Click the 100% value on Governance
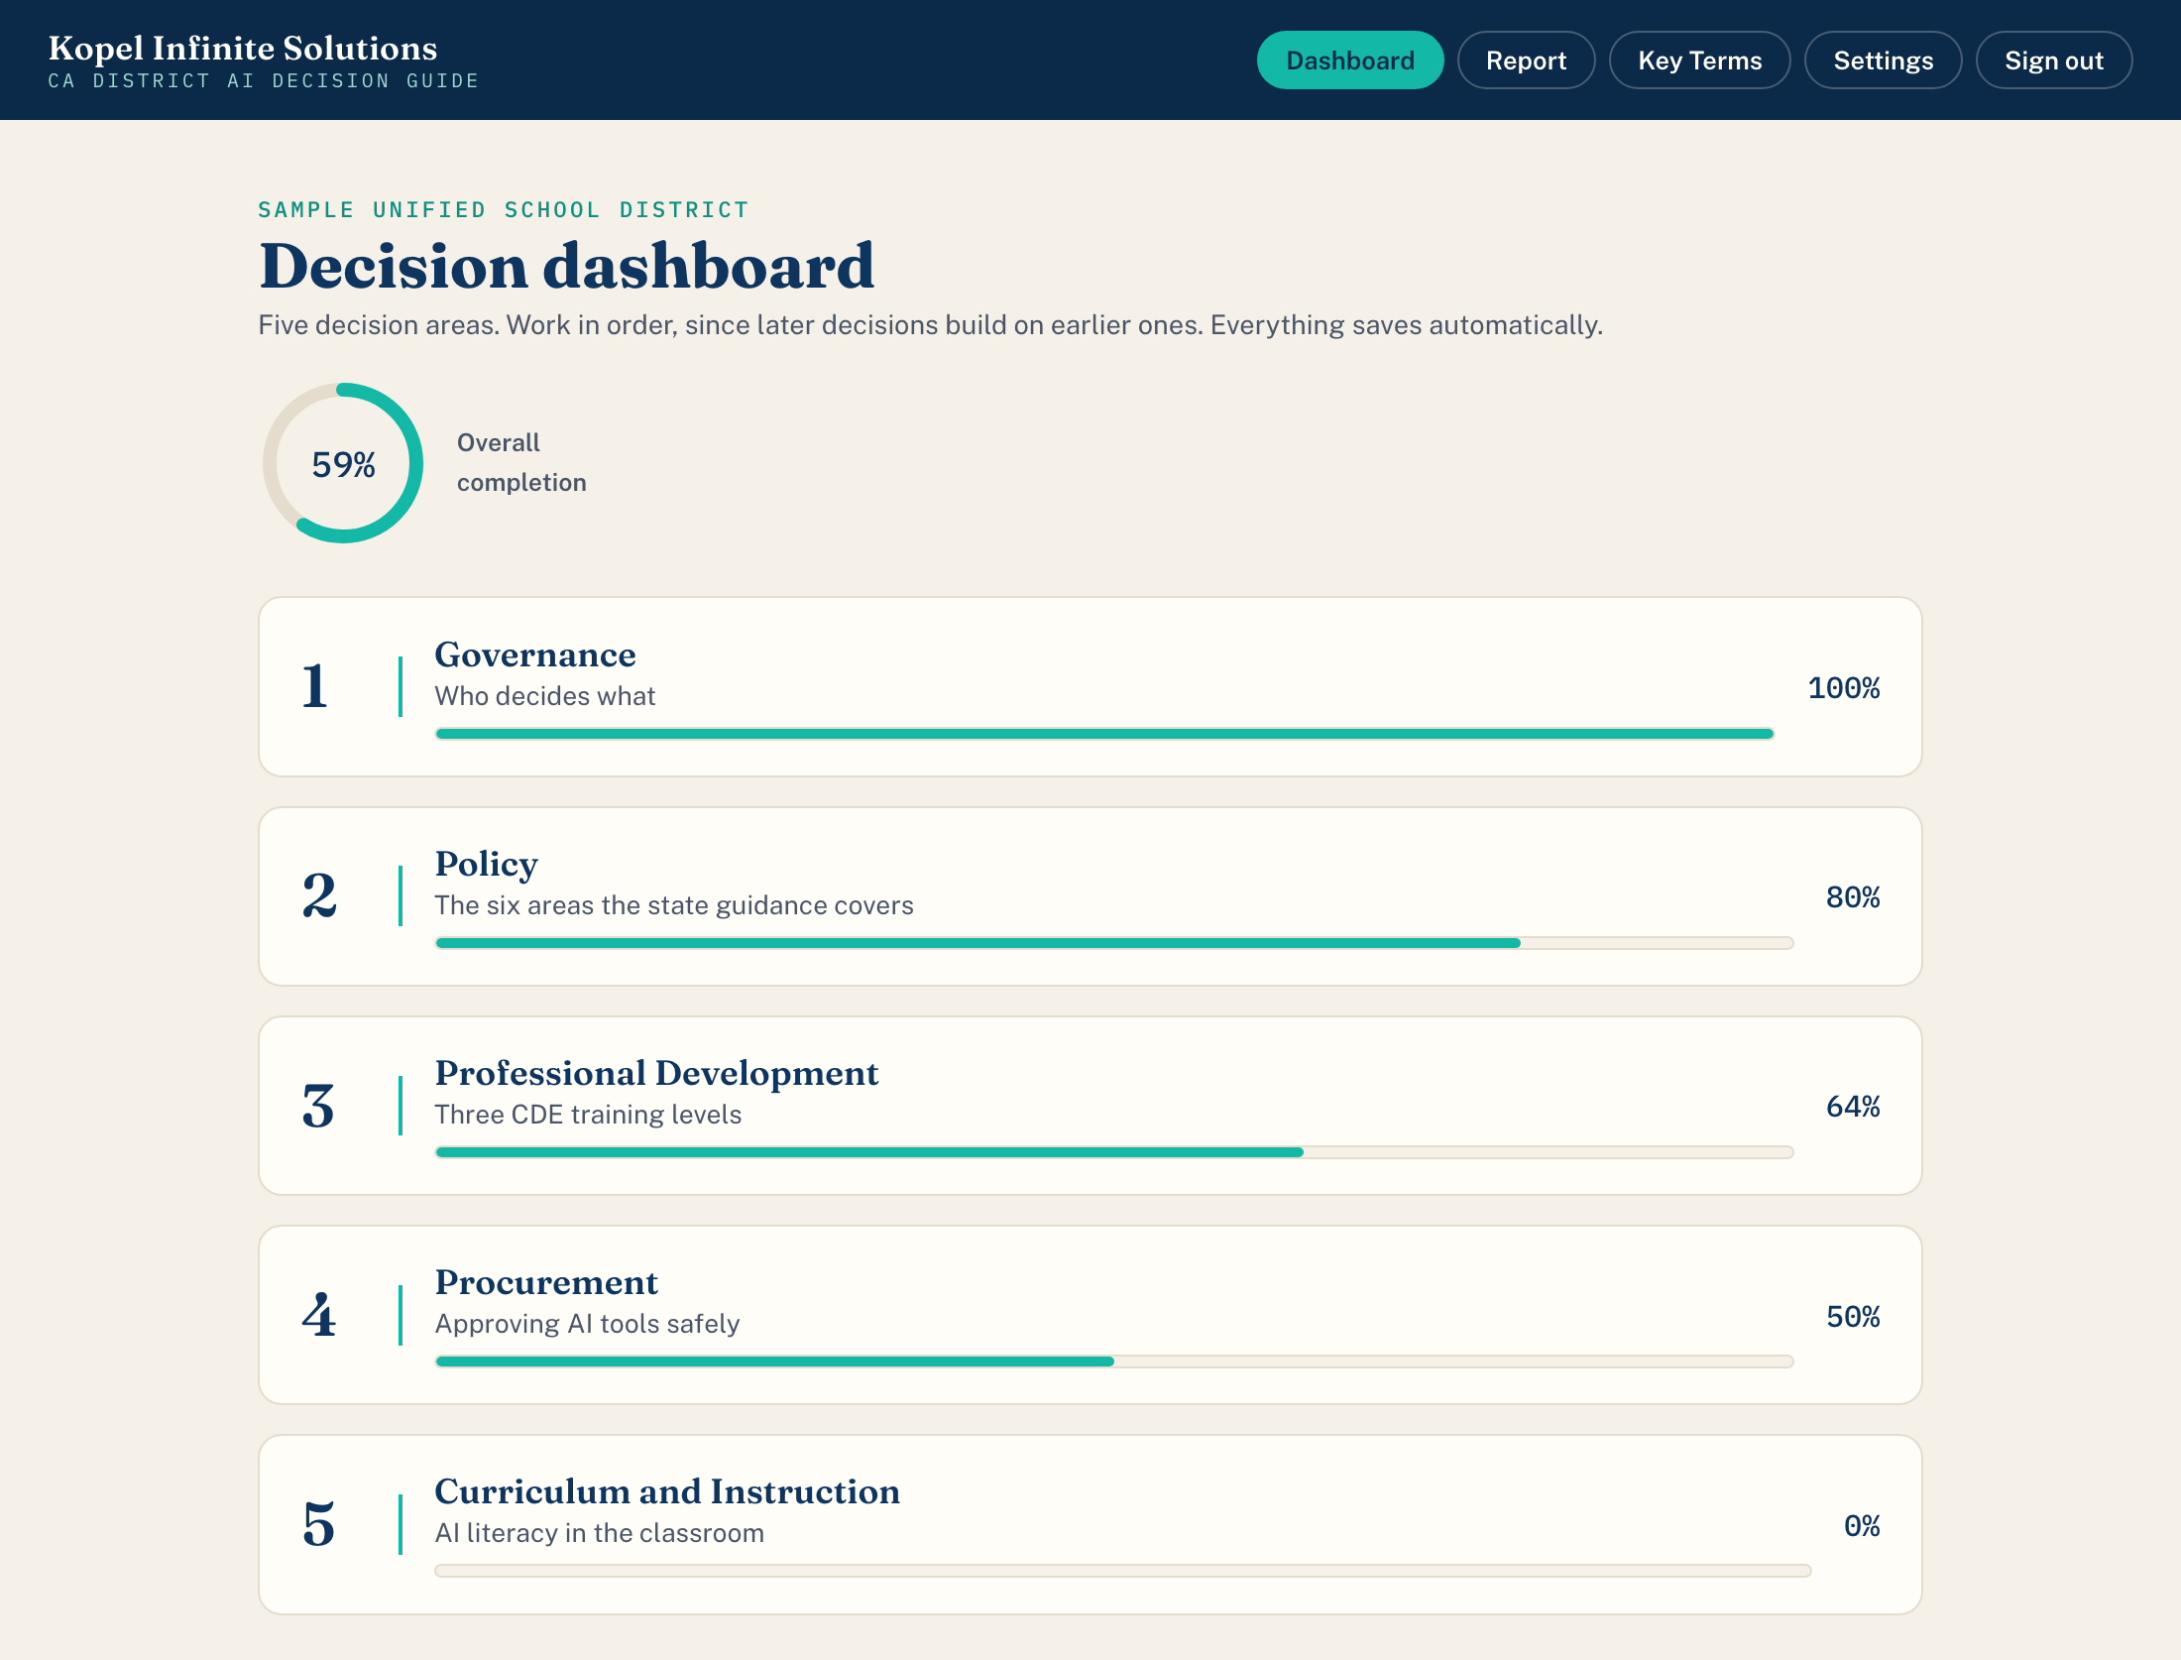 point(1843,688)
